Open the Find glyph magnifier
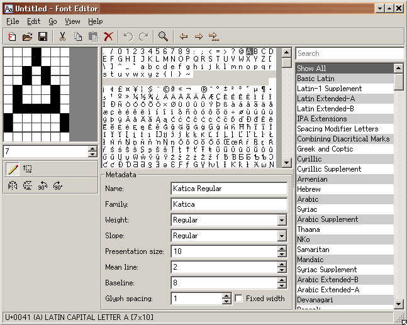The width and height of the screenshot is (407, 325). tap(163, 37)
